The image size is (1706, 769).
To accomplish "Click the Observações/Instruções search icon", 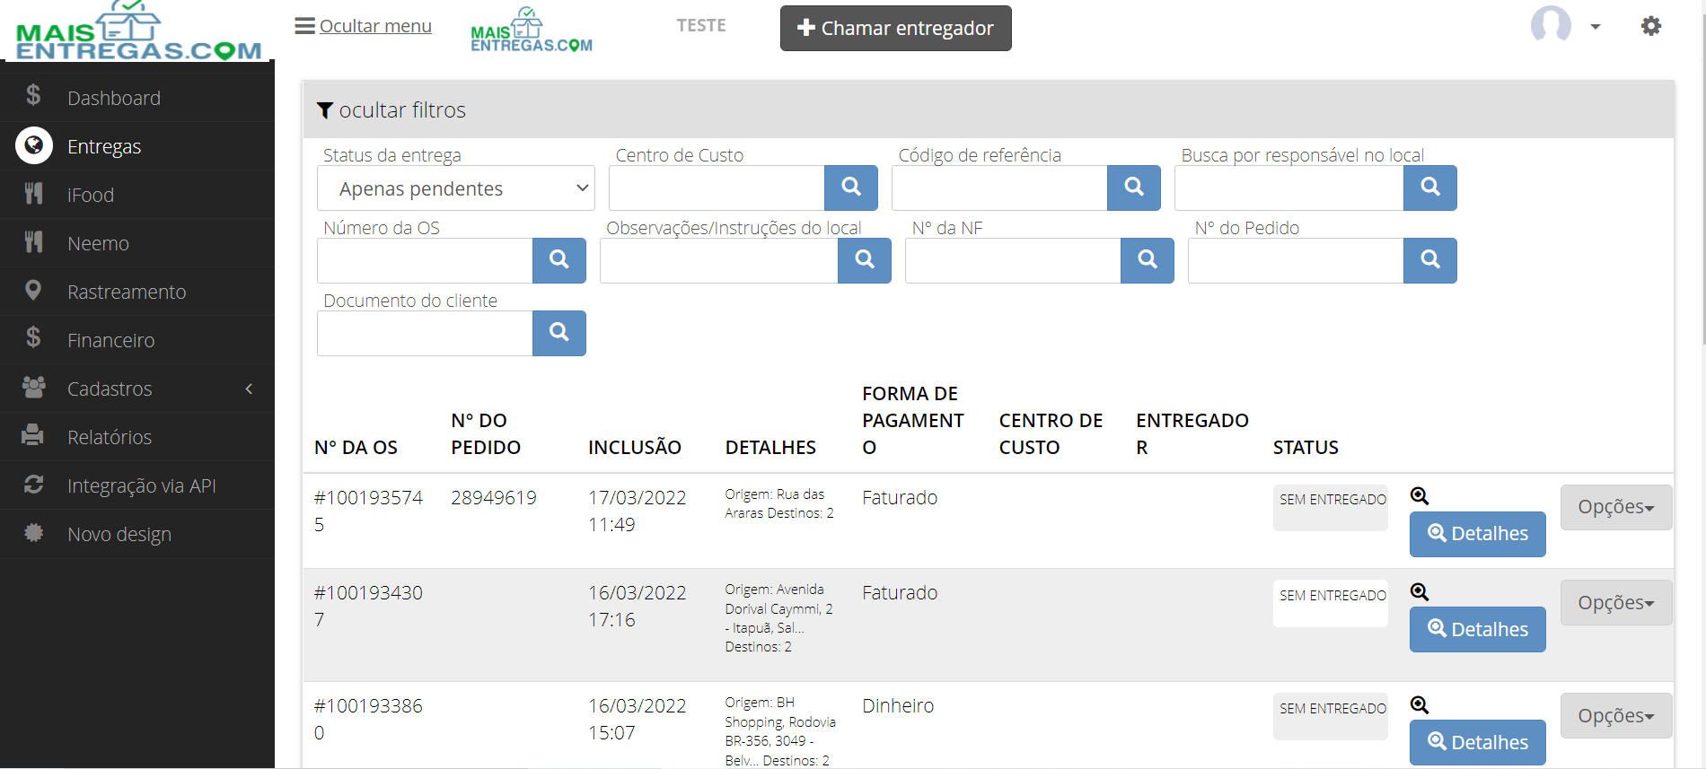I will click(x=865, y=260).
